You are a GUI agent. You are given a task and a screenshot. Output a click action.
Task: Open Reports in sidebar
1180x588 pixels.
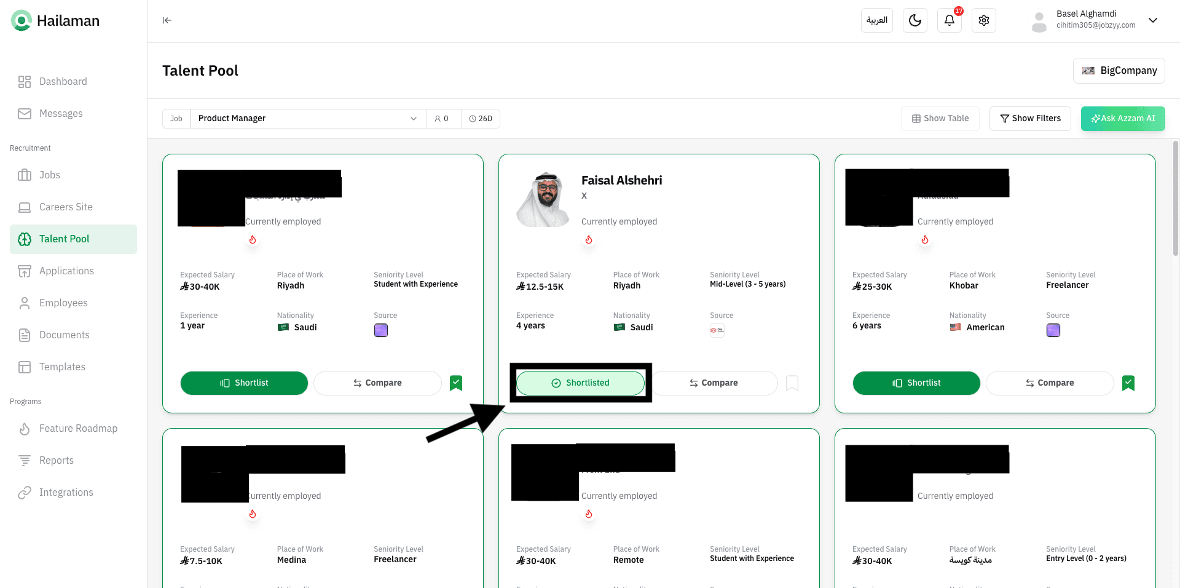click(73, 461)
